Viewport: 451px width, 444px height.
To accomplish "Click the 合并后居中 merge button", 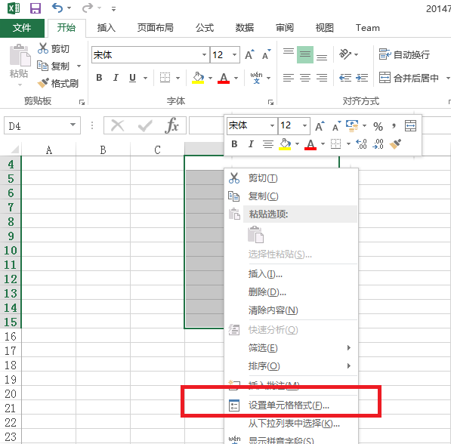I will (409, 78).
